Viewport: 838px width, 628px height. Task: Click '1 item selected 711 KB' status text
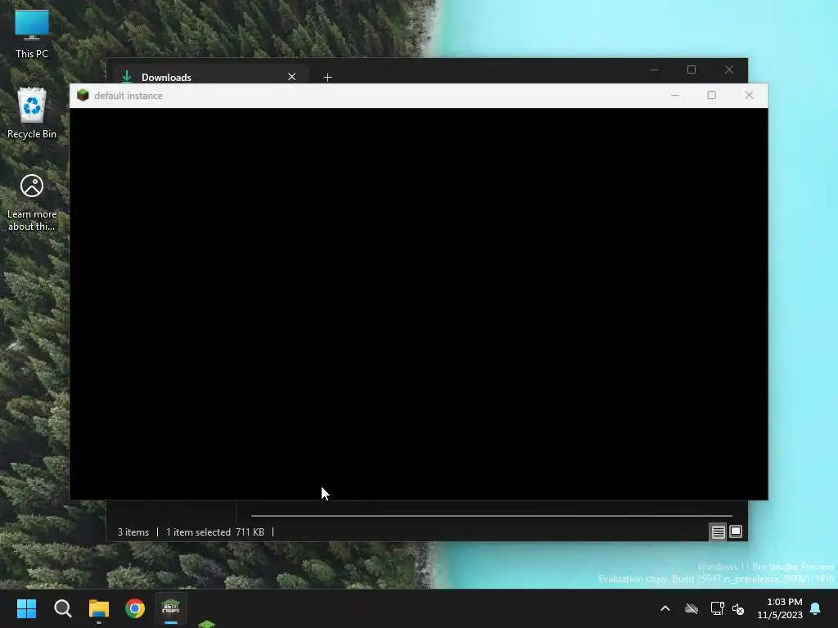(215, 532)
